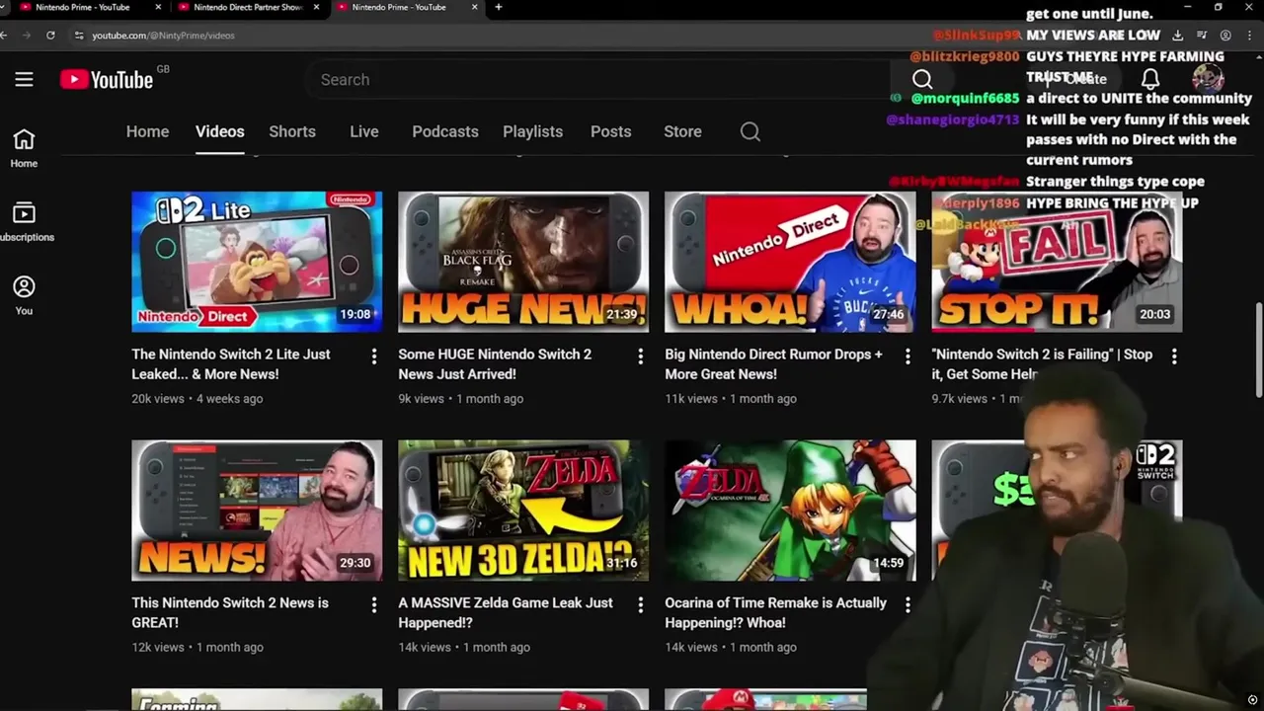The height and width of the screenshot is (711, 1264).
Task: Select the channel Videos tab
Action: (219, 131)
